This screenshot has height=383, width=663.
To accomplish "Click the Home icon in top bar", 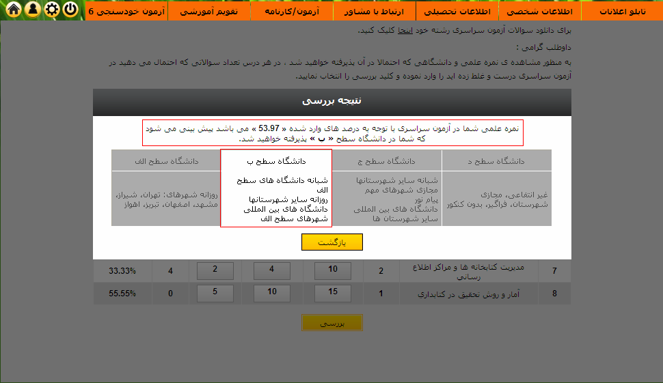I will coord(12,10).
